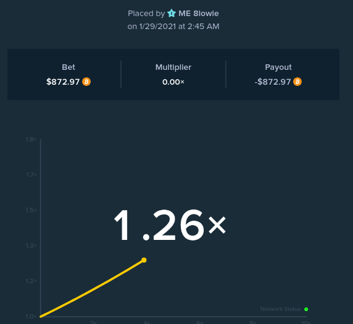Click the Bitcoin icon next to Bet amount

click(x=86, y=82)
